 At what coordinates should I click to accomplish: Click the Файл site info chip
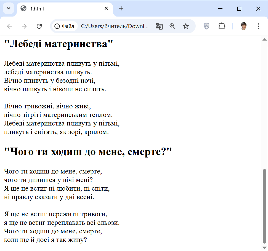click(x=65, y=26)
